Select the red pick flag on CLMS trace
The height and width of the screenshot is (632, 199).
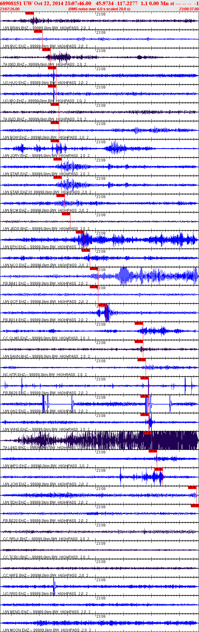point(139,323)
